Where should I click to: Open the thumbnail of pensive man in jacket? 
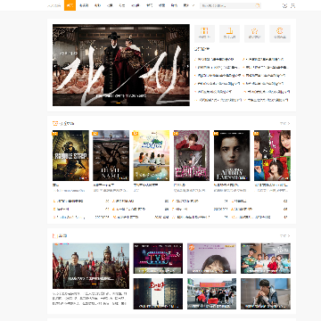click(266, 293)
